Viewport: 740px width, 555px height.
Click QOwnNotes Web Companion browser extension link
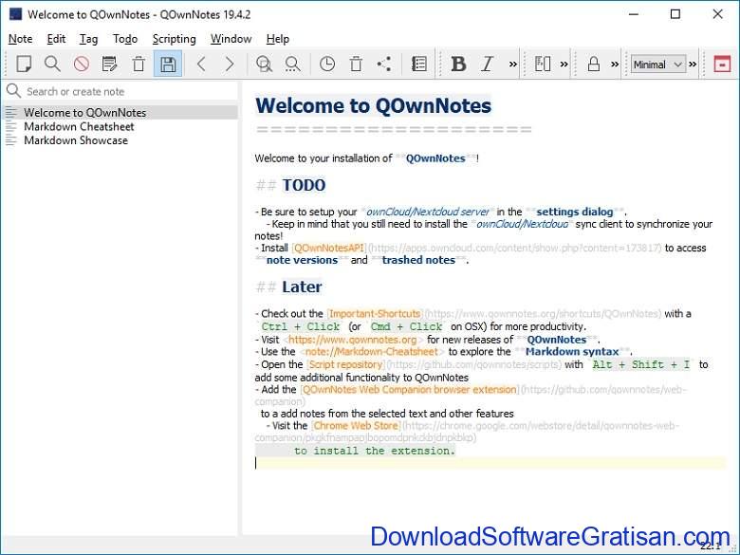coord(410,389)
